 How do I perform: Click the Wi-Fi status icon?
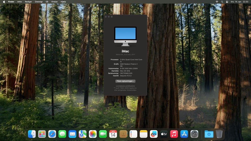[217, 2]
